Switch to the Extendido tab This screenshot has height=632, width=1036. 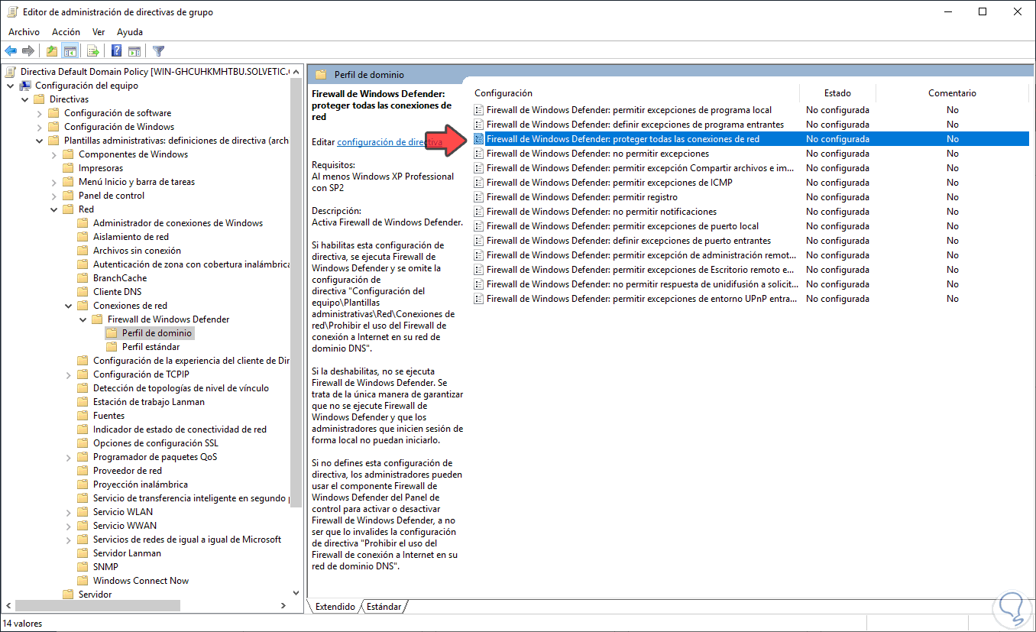coord(335,607)
